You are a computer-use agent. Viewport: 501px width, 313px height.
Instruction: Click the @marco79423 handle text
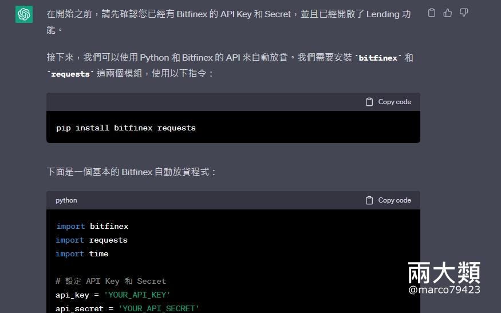point(444,290)
